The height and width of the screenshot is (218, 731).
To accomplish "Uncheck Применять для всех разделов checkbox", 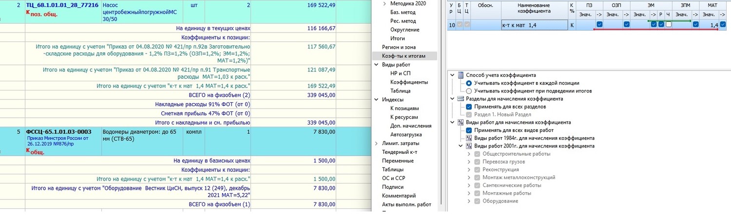I will tap(469, 107).
